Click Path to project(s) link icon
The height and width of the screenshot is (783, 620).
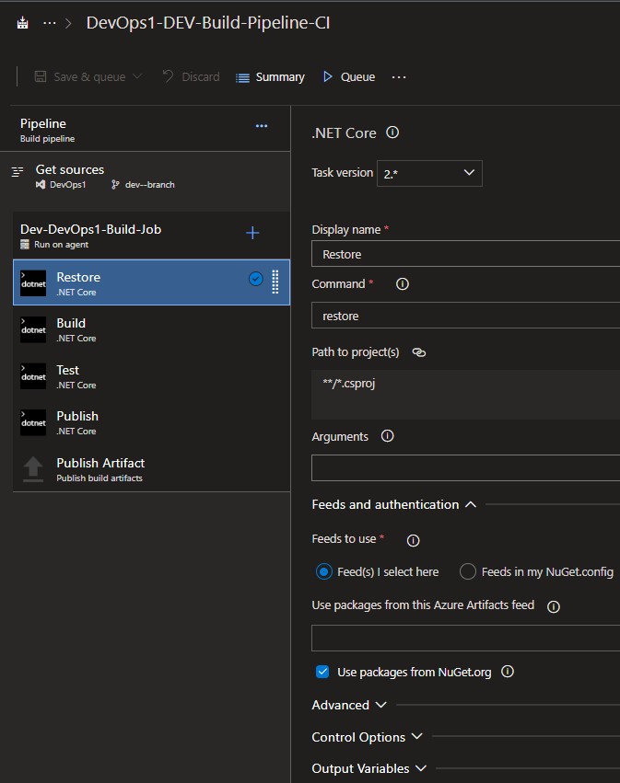419,352
